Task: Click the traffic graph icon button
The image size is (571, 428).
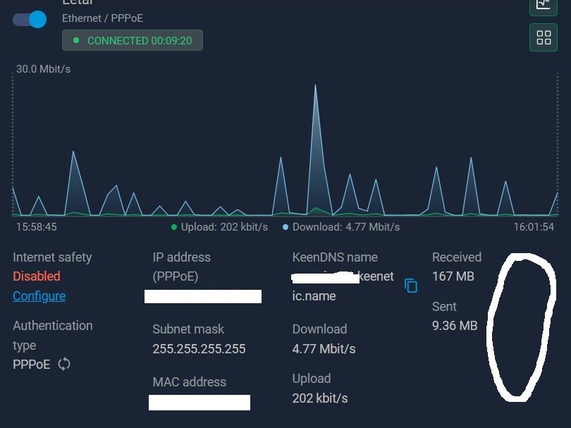Action: (x=543, y=4)
